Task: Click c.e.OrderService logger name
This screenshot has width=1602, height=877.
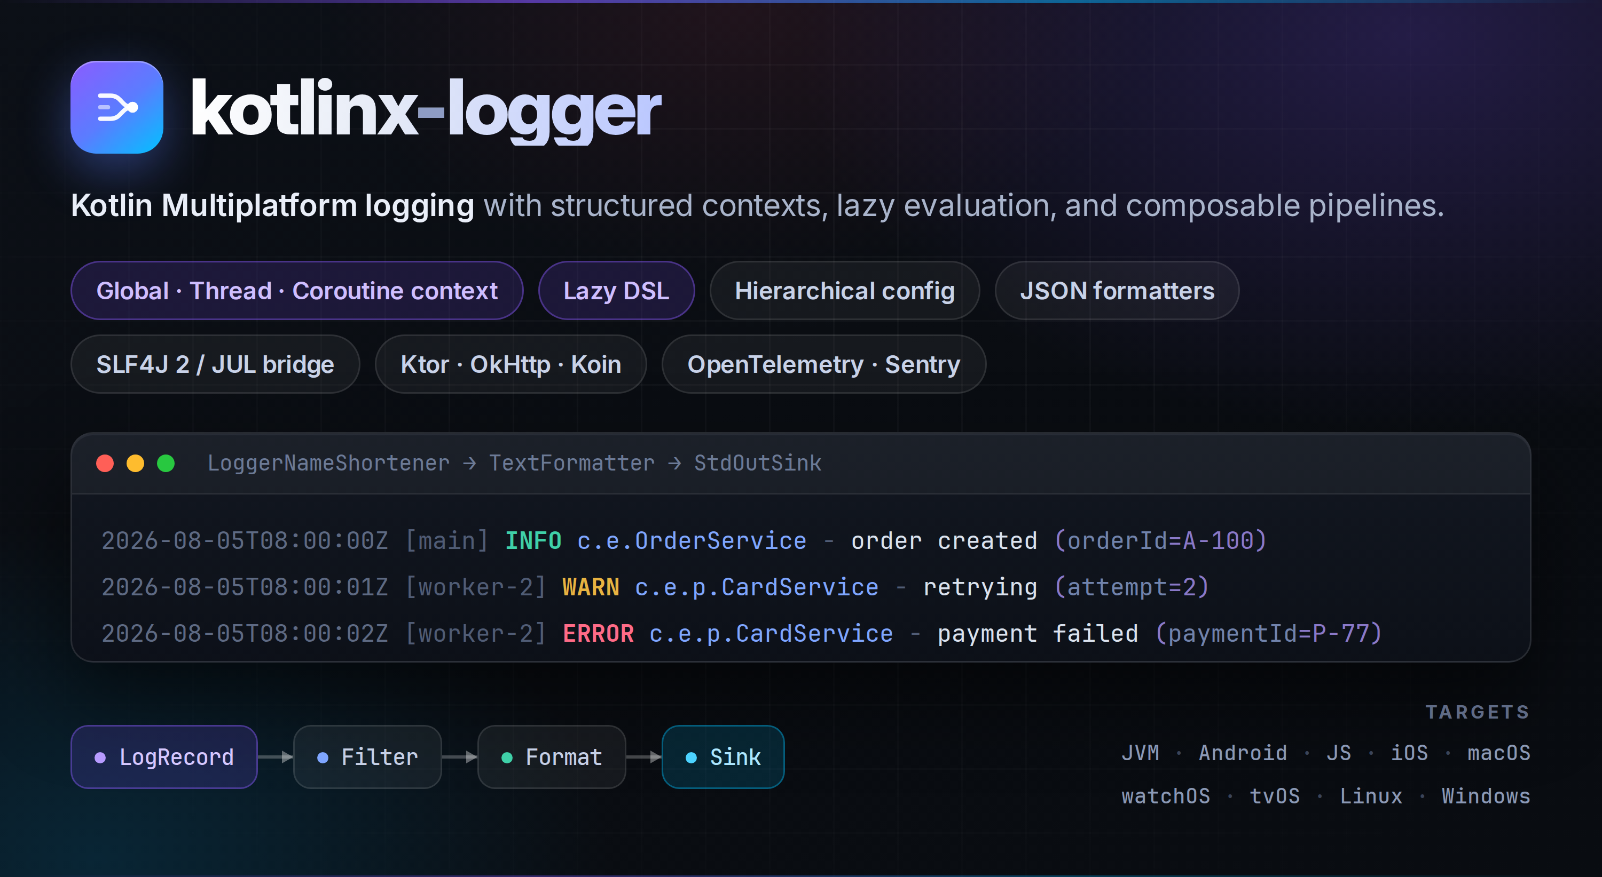Action: coord(692,540)
